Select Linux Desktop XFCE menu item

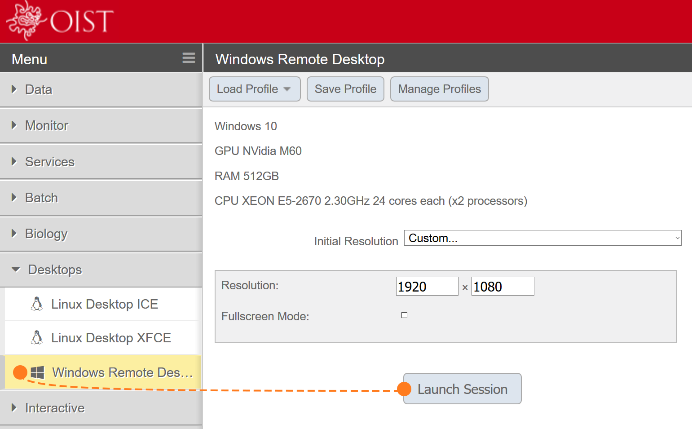(111, 338)
